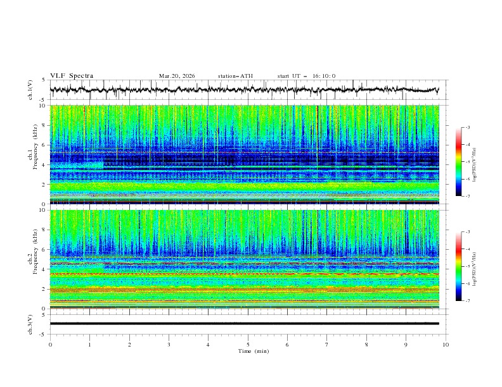Click the ch.1 color bar log(PSD) label

tap(475, 164)
